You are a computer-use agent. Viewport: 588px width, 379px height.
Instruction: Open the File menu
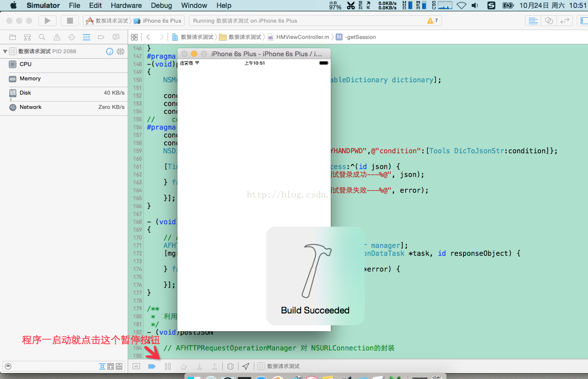coord(74,5)
